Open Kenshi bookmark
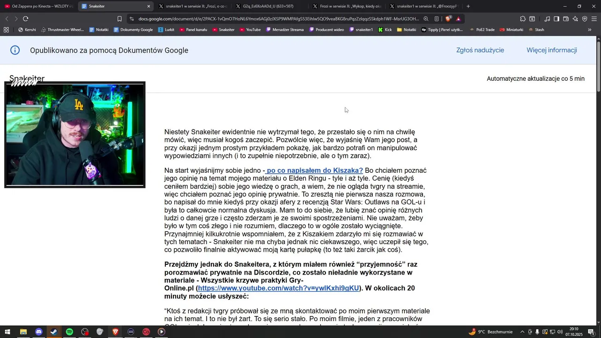 [x=27, y=30]
